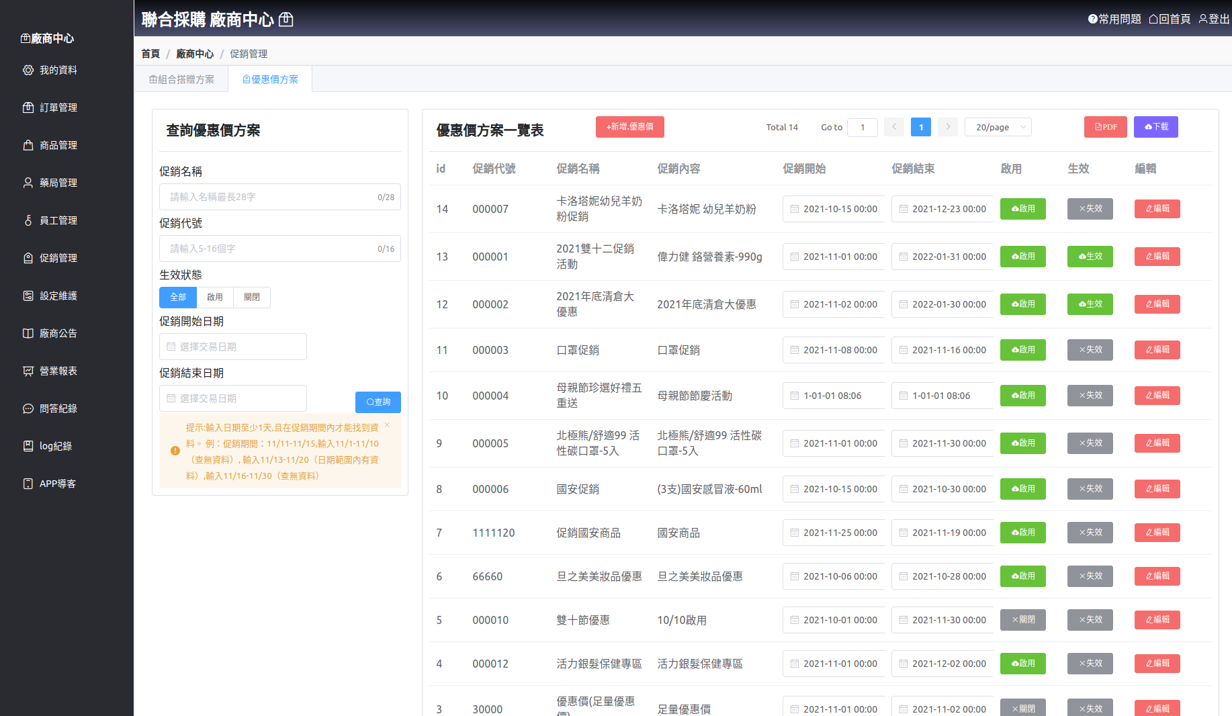Edit promotion 000005 via 編輯
1232x716 pixels.
click(x=1157, y=443)
